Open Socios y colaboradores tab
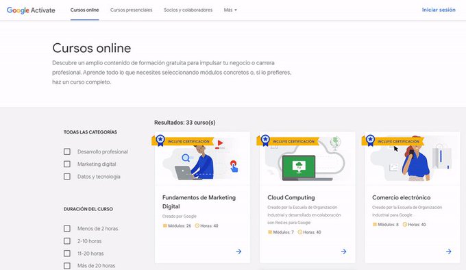 click(x=188, y=10)
